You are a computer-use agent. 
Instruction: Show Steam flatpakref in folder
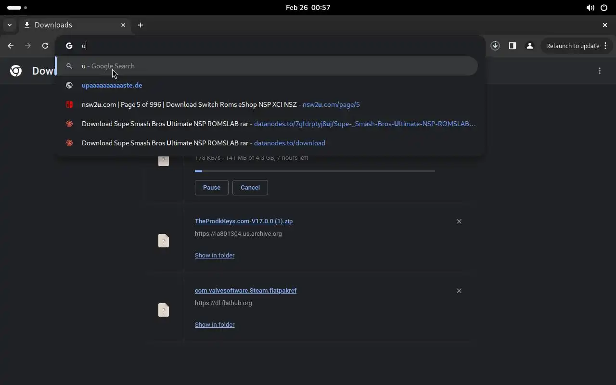tap(215, 325)
